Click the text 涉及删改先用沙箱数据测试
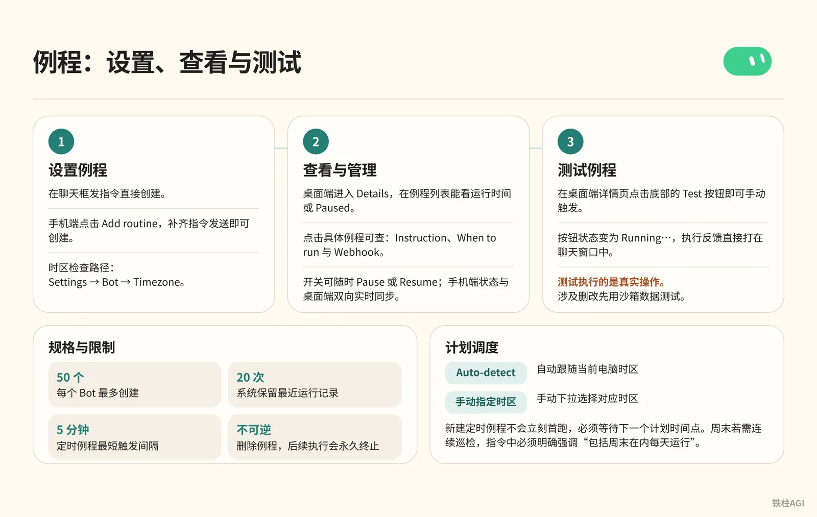The height and width of the screenshot is (517, 817). click(x=621, y=297)
